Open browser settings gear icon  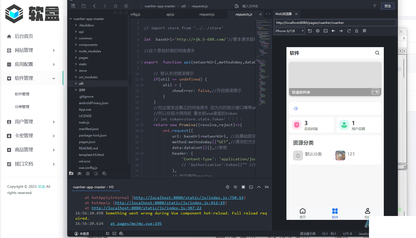click(x=318, y=31)
